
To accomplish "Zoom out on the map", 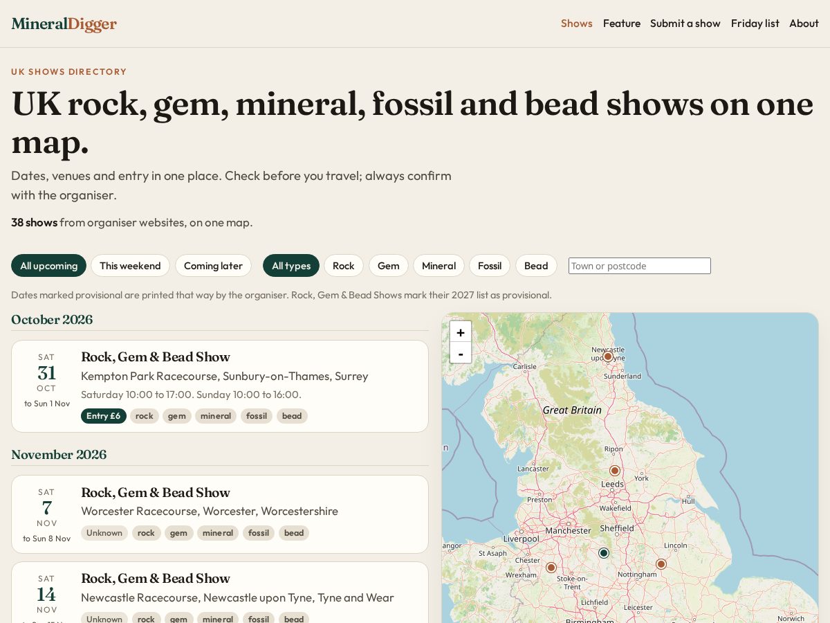I will [461, 352].
